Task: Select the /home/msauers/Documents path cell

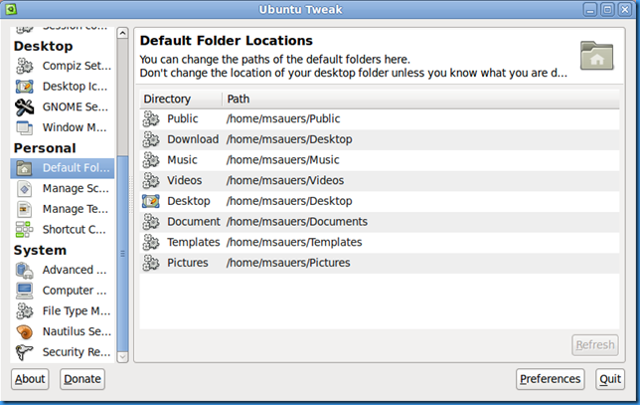Action: (x=297, y=222)
